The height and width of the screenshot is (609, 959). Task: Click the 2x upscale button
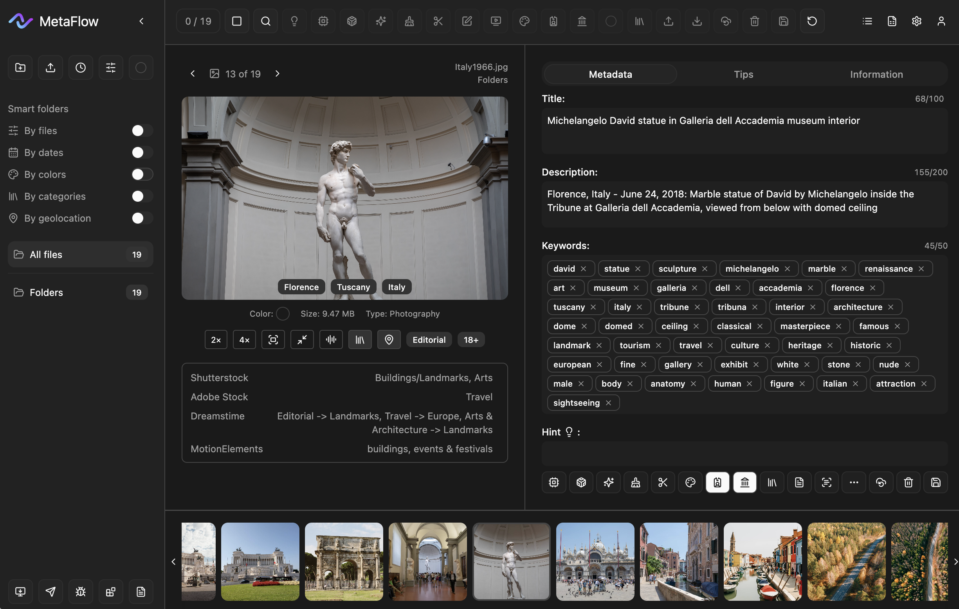(216, 340)
